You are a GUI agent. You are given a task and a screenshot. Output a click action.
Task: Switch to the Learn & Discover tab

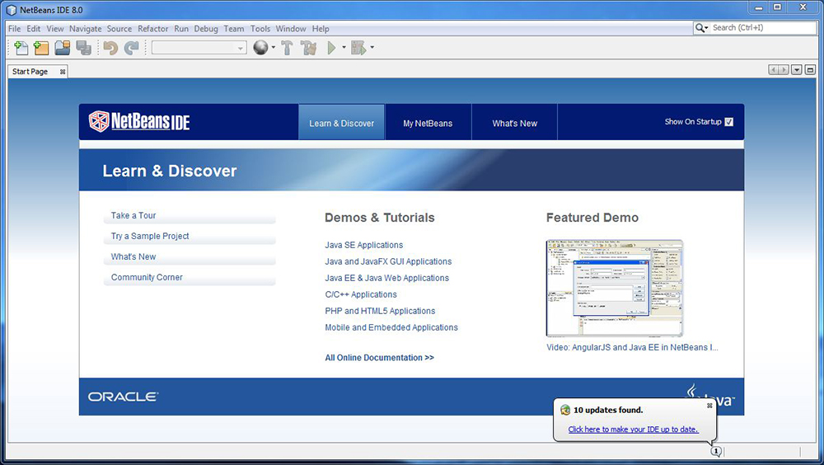(x=342, y=123)
